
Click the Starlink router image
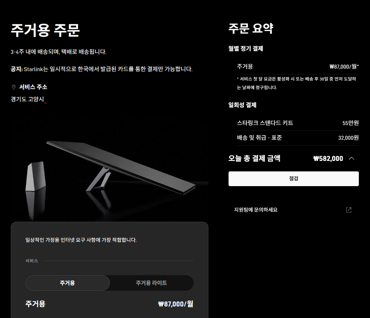(35, 176)
